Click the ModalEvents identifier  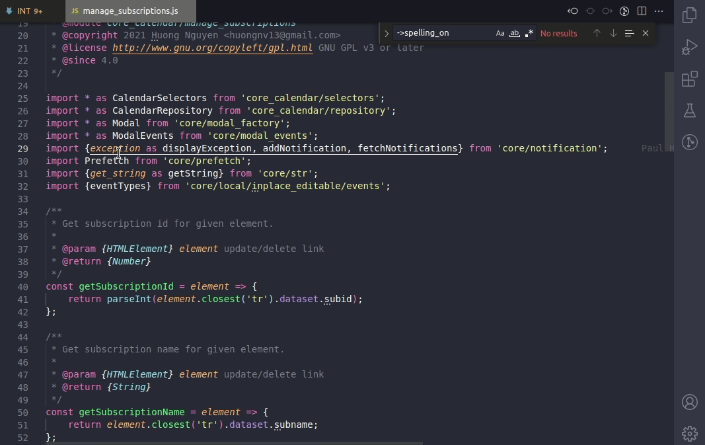(143, 136)
